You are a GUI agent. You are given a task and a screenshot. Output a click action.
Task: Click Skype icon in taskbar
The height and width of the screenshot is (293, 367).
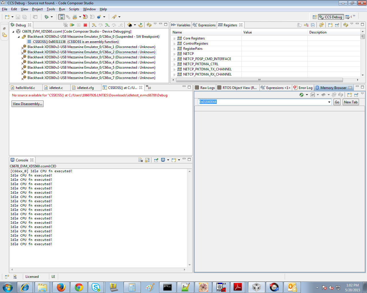point(95,287)
